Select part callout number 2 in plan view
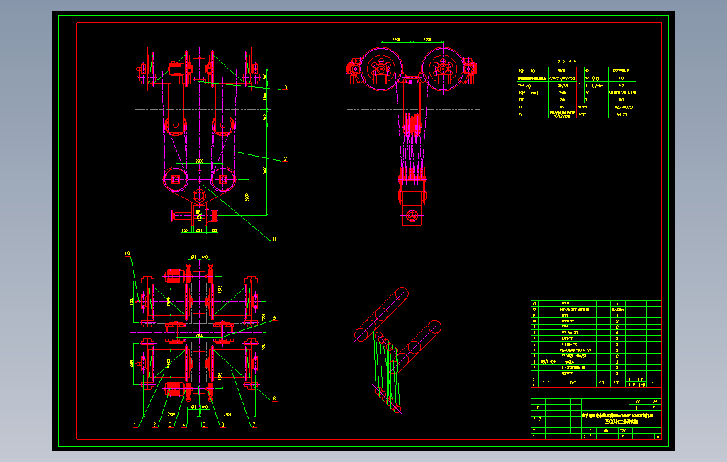The height and width of the screenshot is (462, 727). coord(155,424)
